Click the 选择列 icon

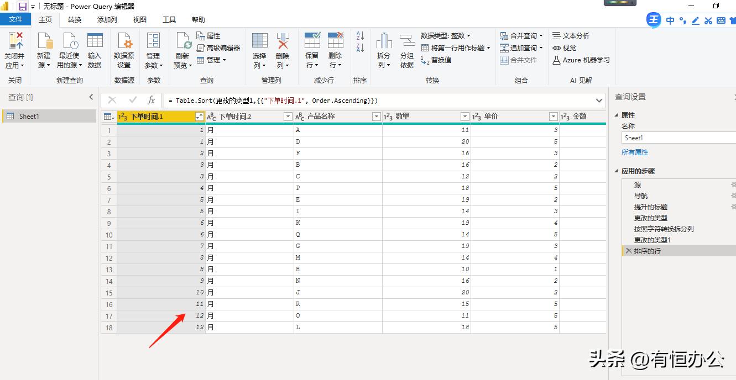click(x=259, y=49)
